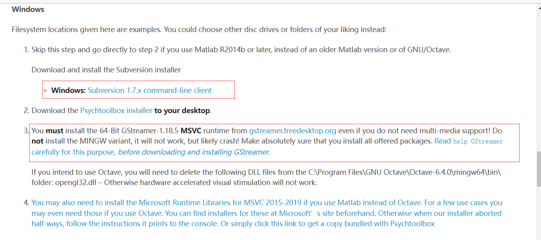
Task: Click the hollow bullet before 'Windows:' label
Action: [x=46, y=91]
